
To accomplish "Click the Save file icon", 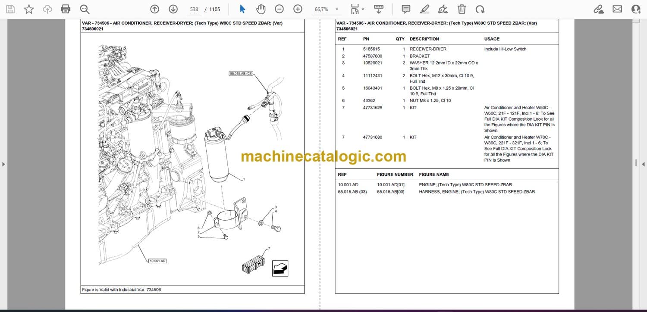I will pos(10,9).
